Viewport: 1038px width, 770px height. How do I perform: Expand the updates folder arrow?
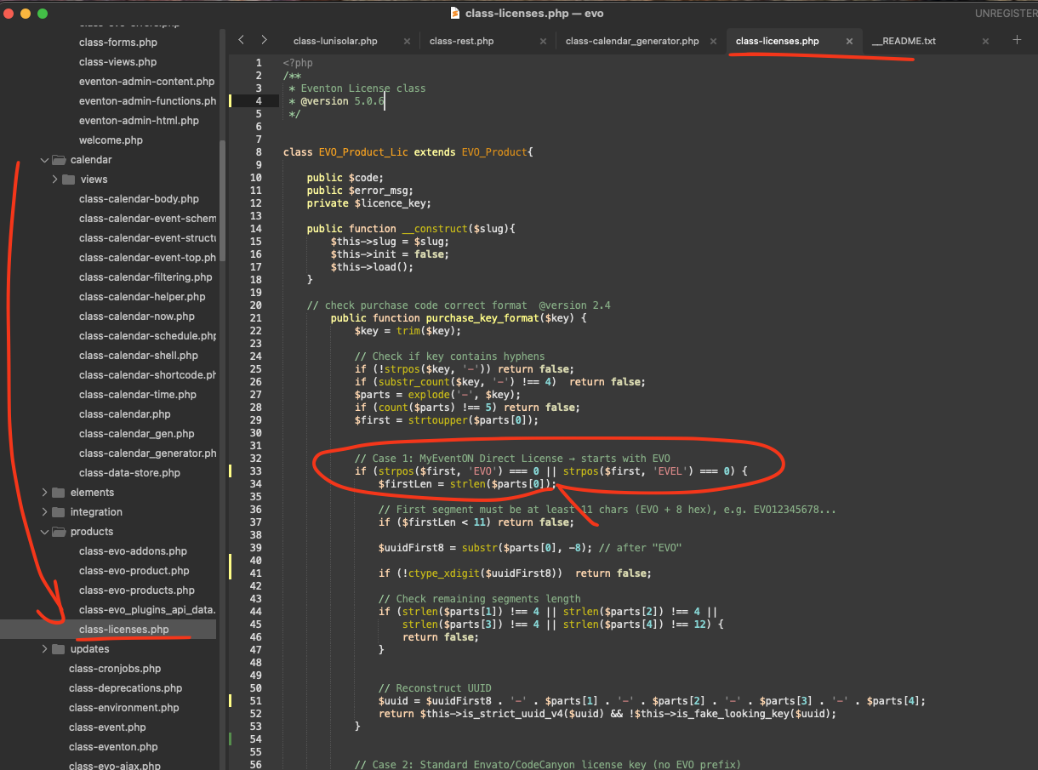point(45,649)
